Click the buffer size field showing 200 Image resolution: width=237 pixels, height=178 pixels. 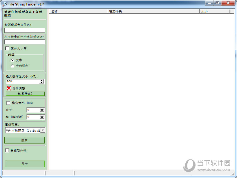click(23, 81)
